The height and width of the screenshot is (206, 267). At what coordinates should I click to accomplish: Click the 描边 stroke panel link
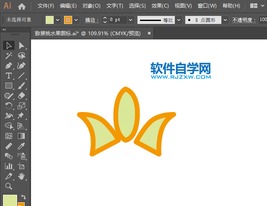click(92, 20)
